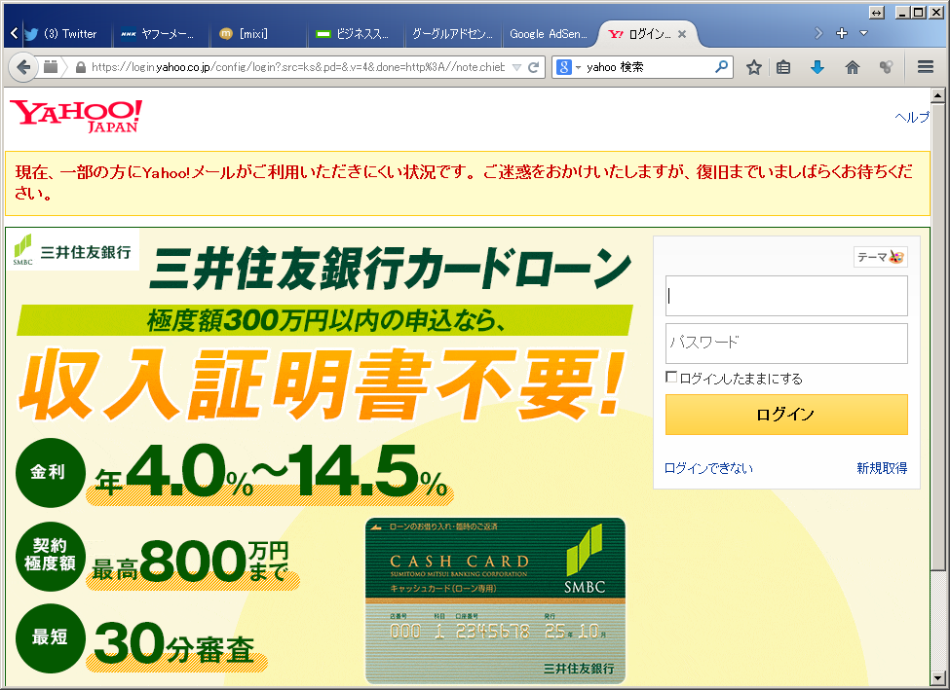Click 三井住友銀行カードローン ad title
This screenshot has width=950, height=690.
pos(391,269)
